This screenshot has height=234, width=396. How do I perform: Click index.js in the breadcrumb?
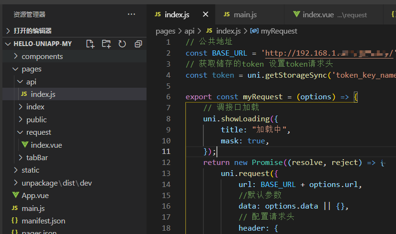click(228, 31)
